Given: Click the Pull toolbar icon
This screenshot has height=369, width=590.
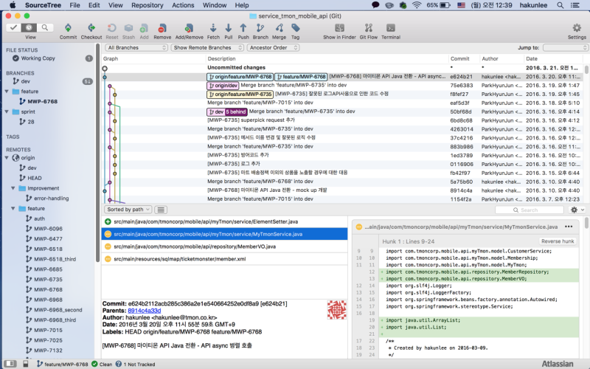Looking at the screenshot, I should point(229,28).
